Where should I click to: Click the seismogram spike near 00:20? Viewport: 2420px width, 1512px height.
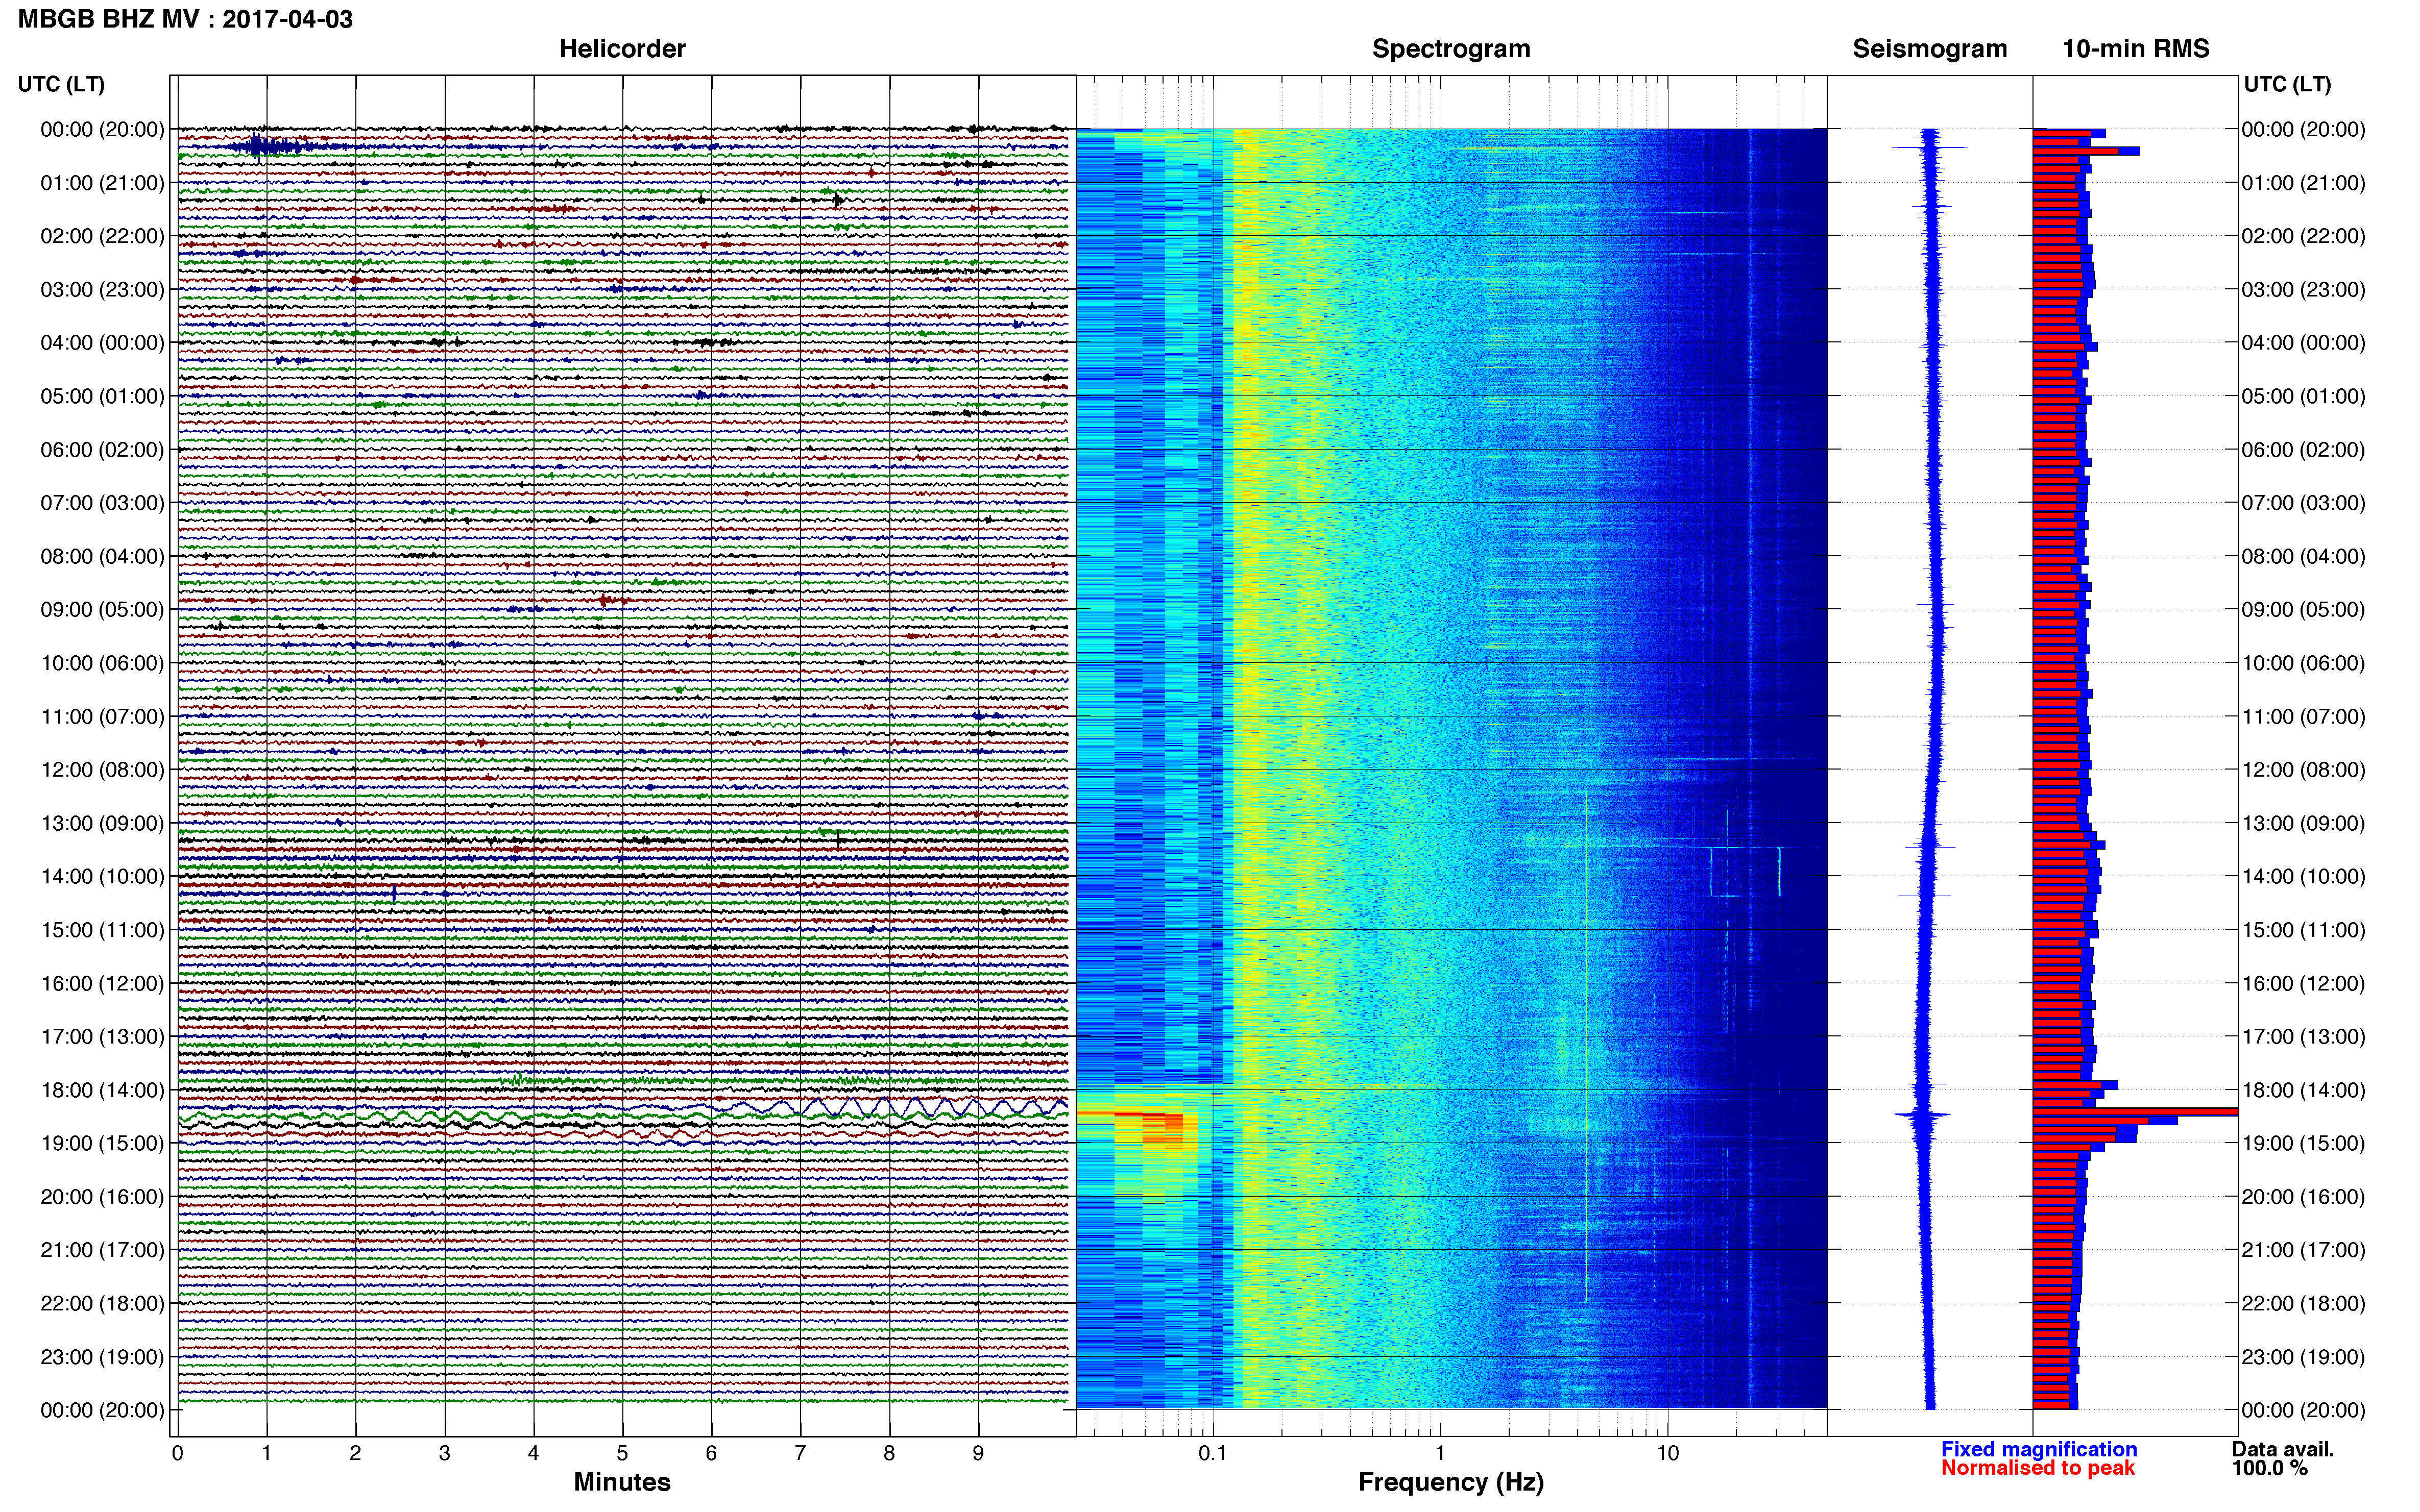(1929, 148)
